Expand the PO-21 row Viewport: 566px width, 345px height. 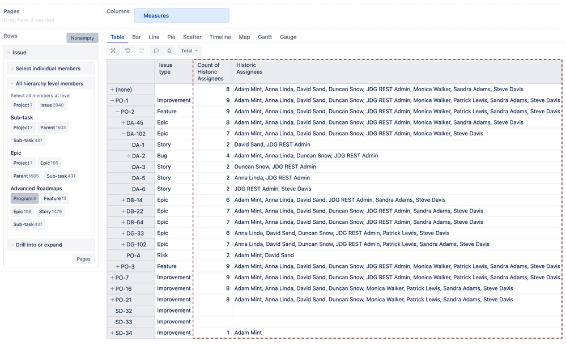click(112, 300)
